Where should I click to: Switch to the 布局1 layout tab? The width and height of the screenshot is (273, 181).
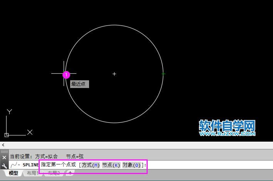[32, 173]
